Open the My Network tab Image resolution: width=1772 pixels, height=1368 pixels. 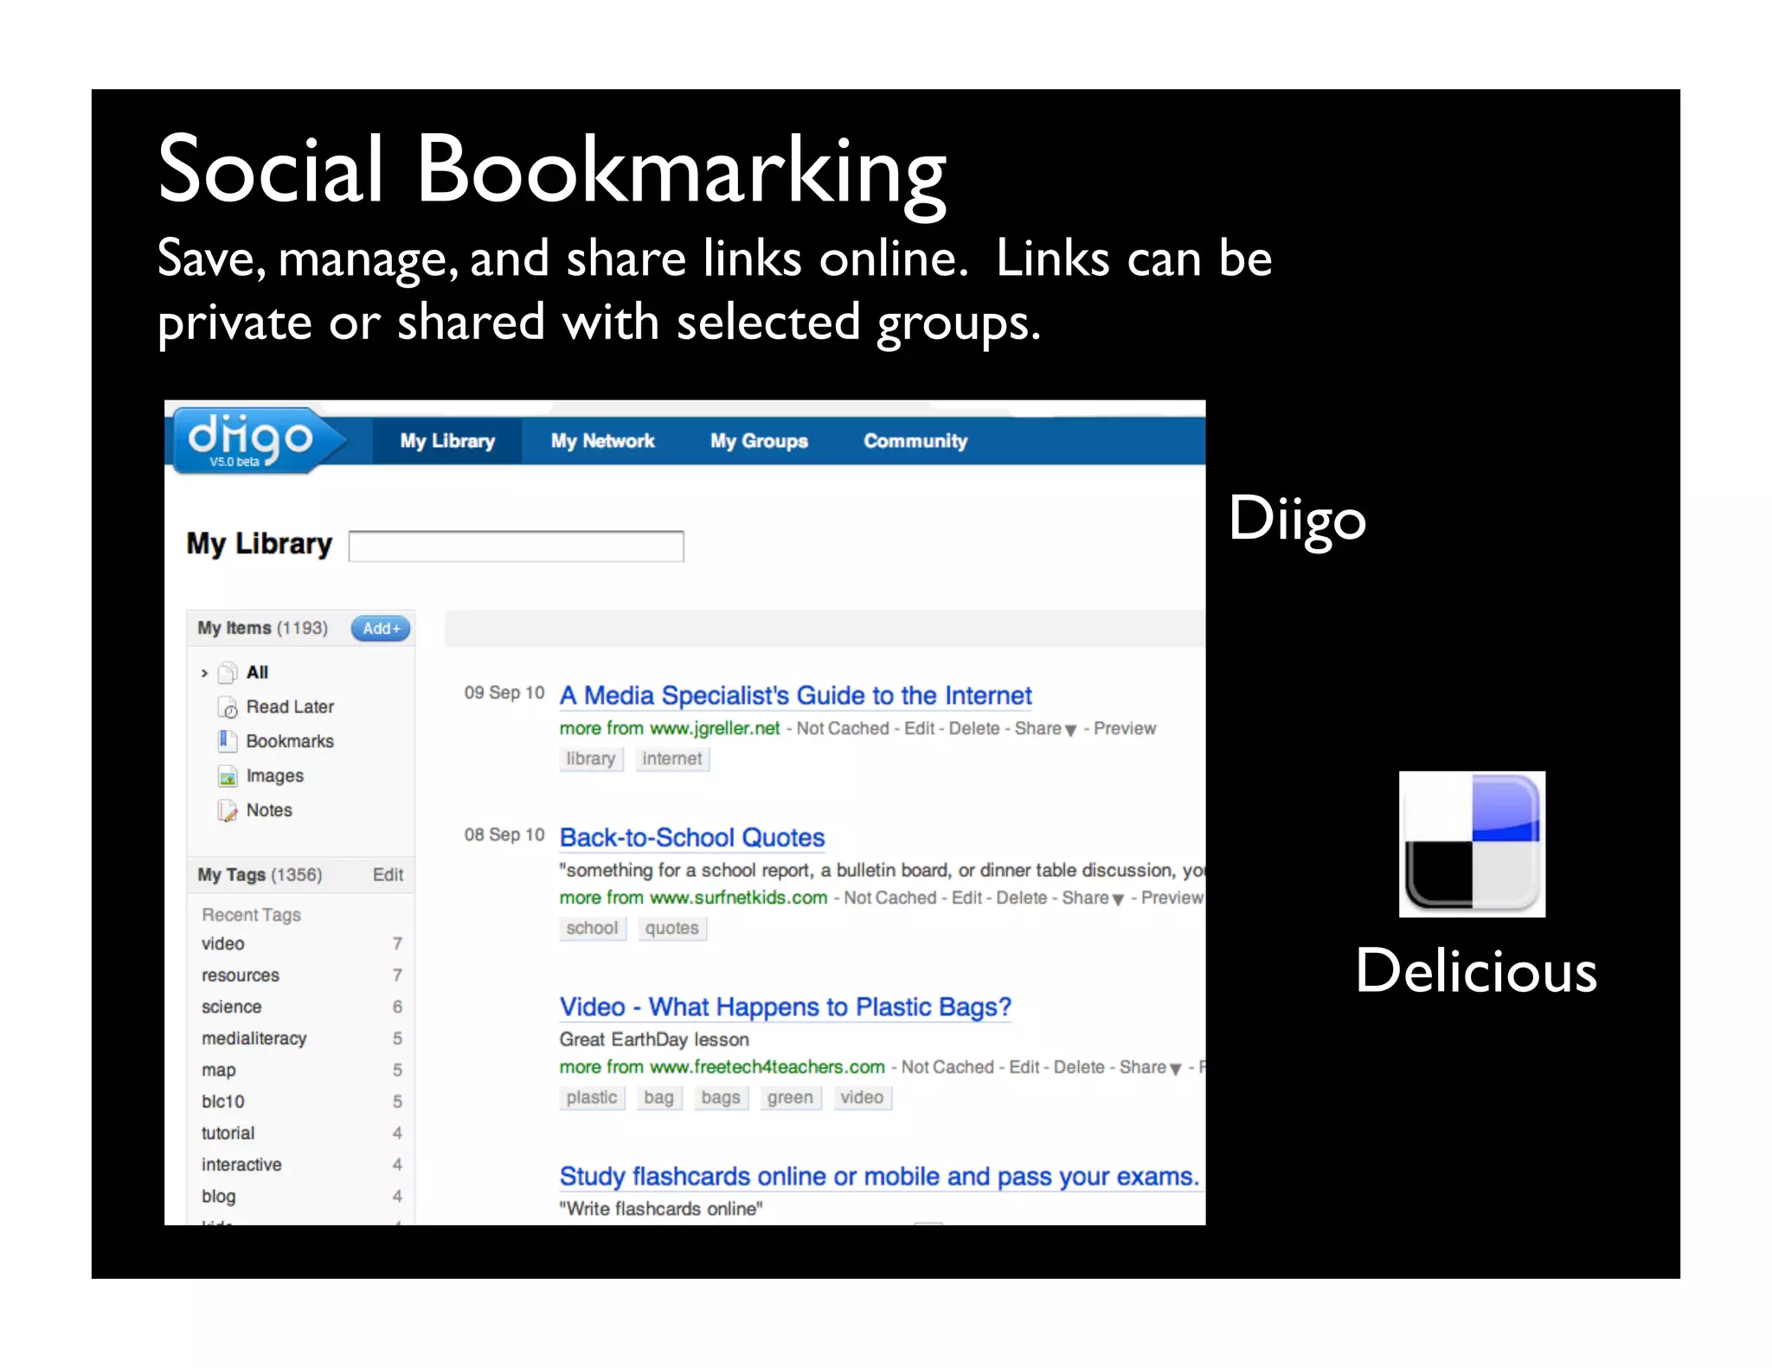(603, 441)
